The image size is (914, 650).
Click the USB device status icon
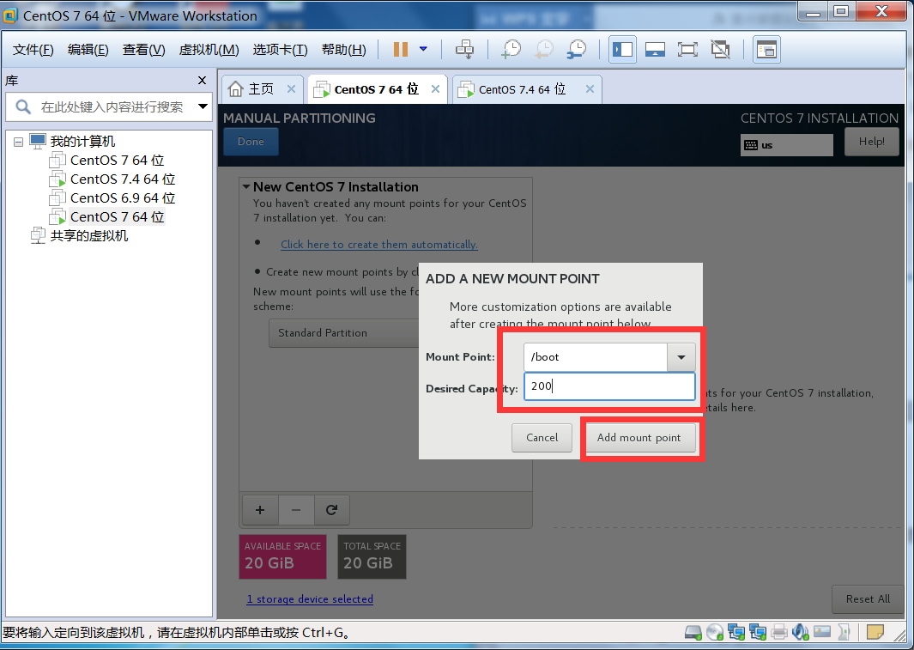click(x=844, y=633)
